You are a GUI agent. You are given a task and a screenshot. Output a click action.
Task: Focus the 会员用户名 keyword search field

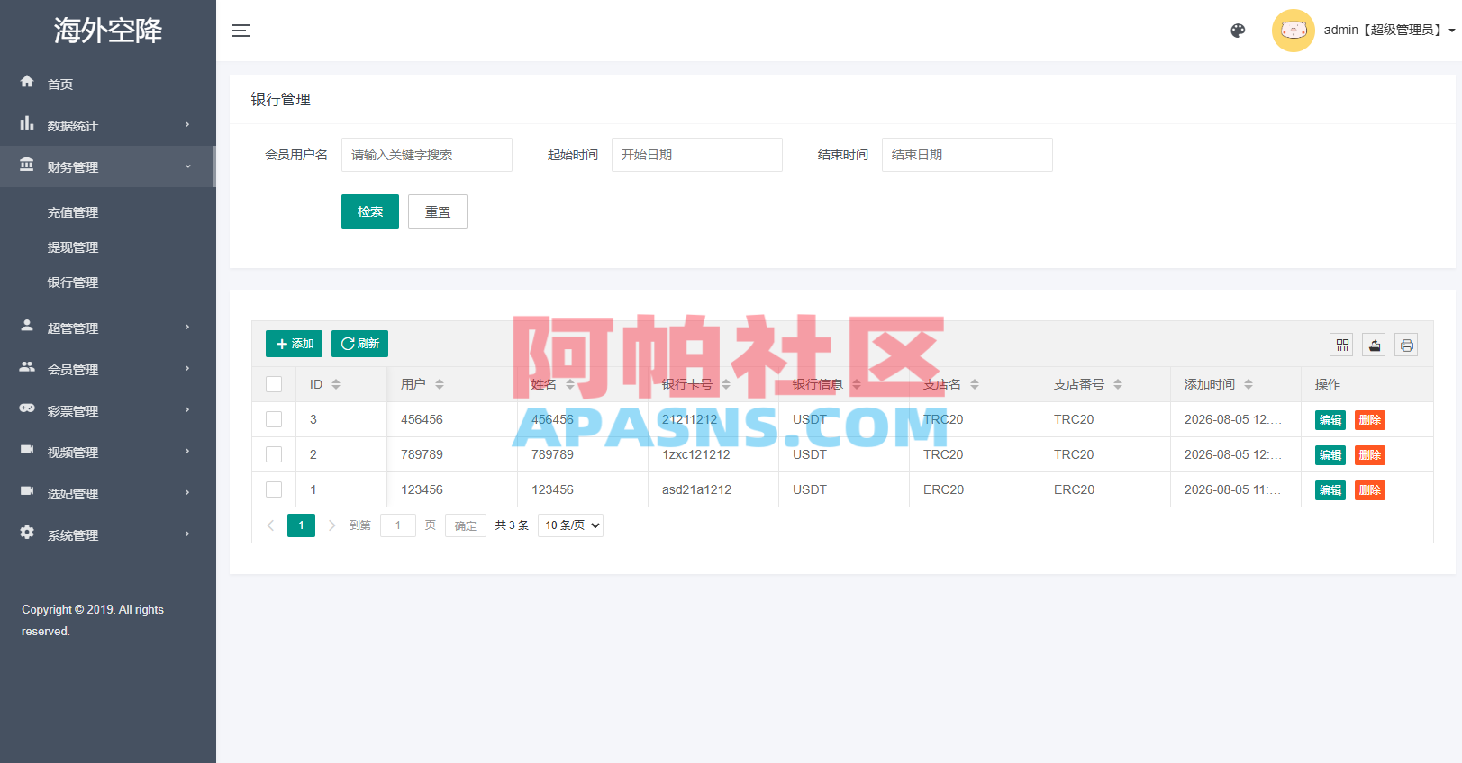click(427, 155)
